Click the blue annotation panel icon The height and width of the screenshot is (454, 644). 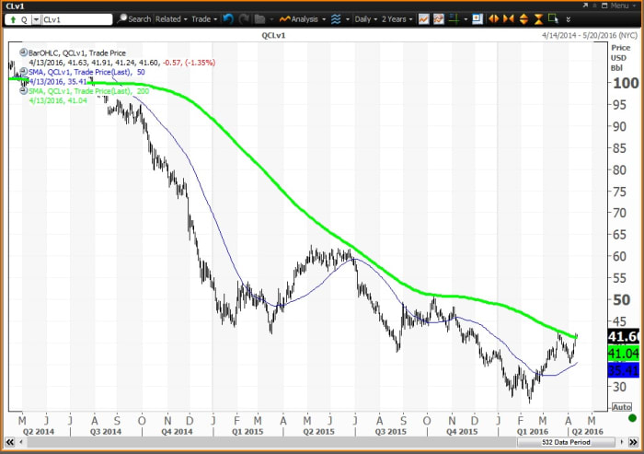pyautogui.click(x=477, y=19)
